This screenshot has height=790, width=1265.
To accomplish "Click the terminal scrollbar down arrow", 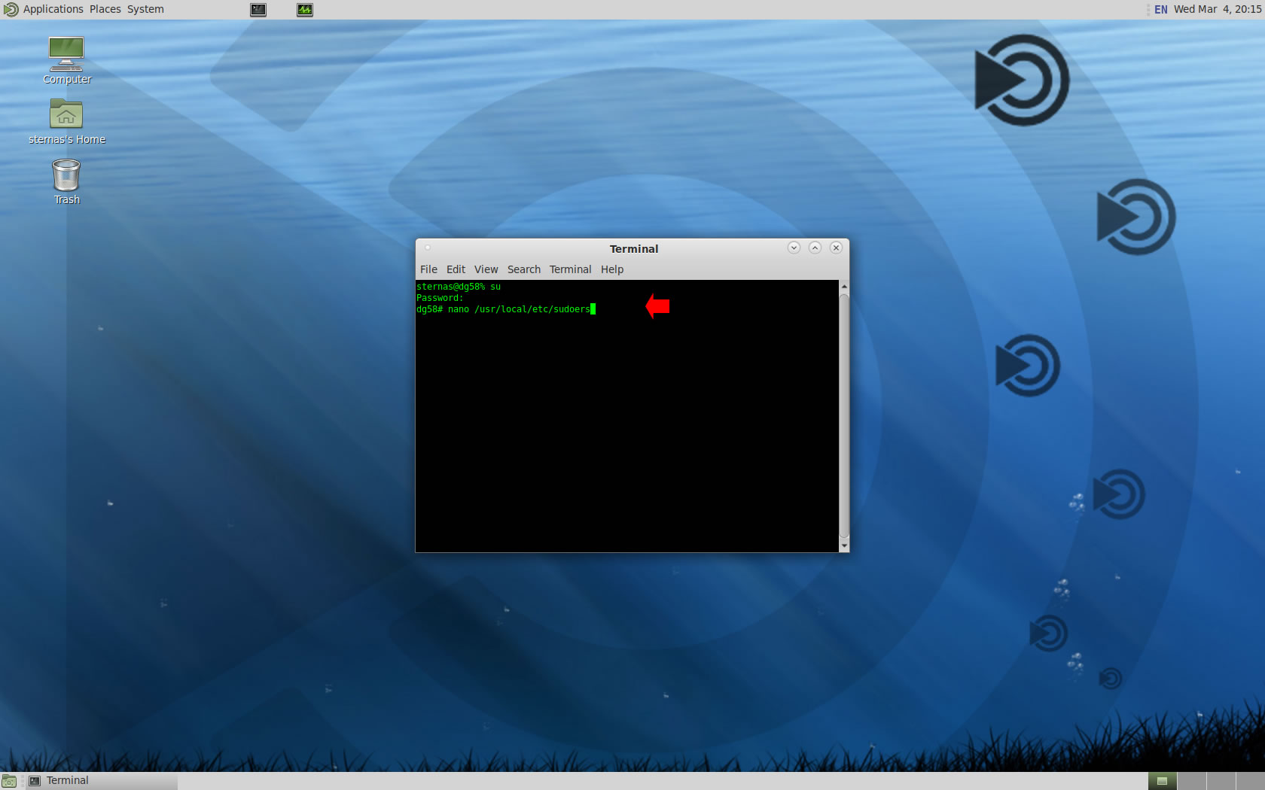I will pyautogui.click(x=844, y=545).
